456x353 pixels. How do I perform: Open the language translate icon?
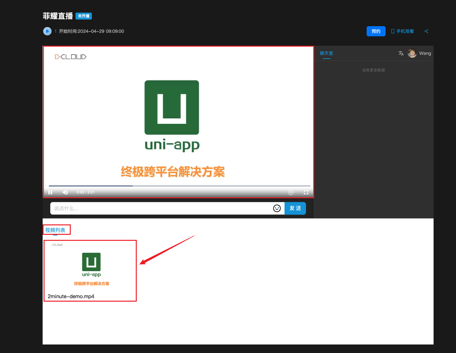tap(401, 53)
